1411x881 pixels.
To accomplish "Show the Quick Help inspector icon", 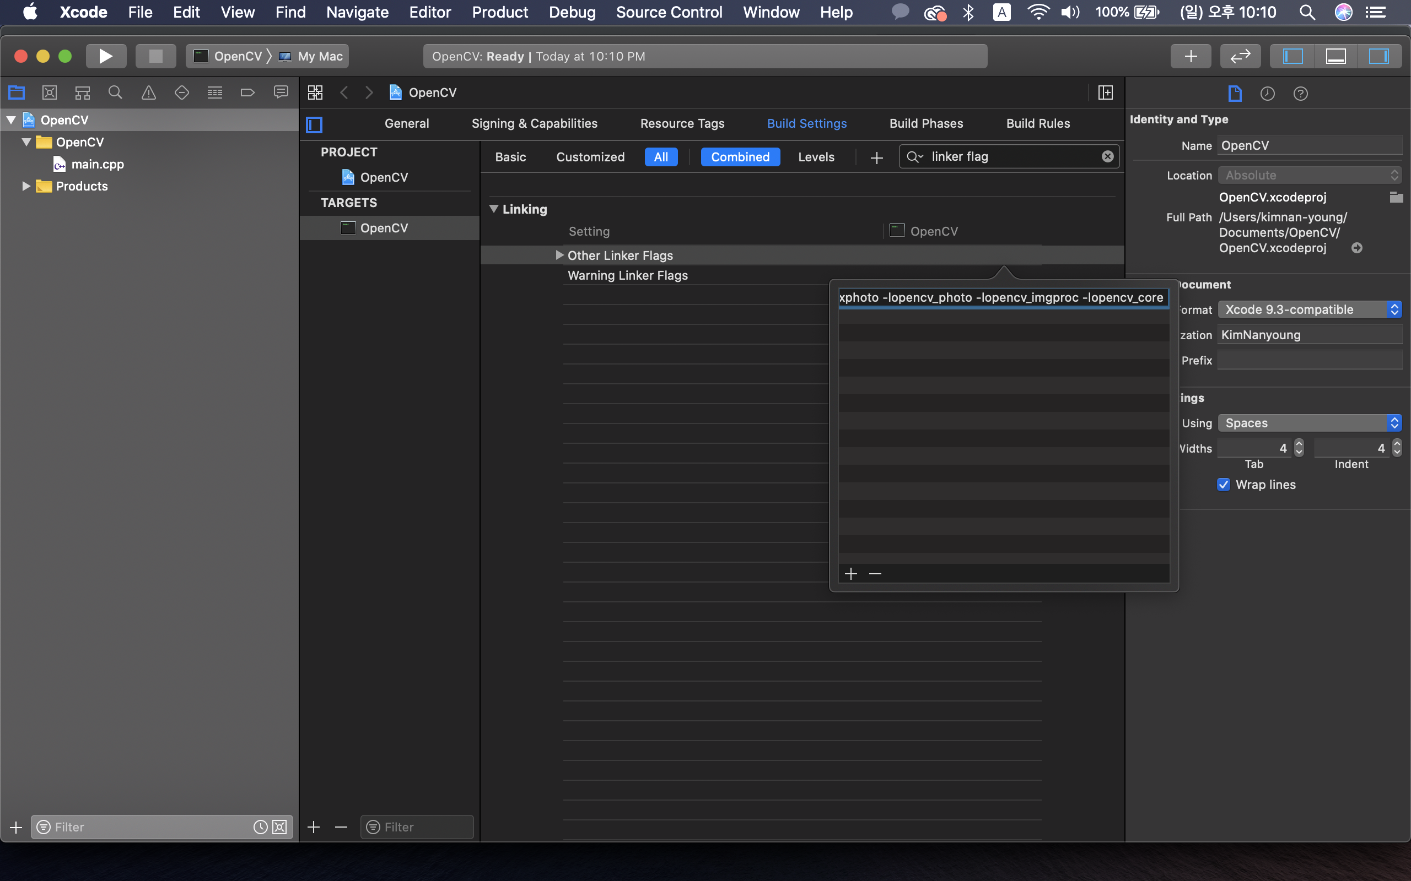I will coord(1300,94).
